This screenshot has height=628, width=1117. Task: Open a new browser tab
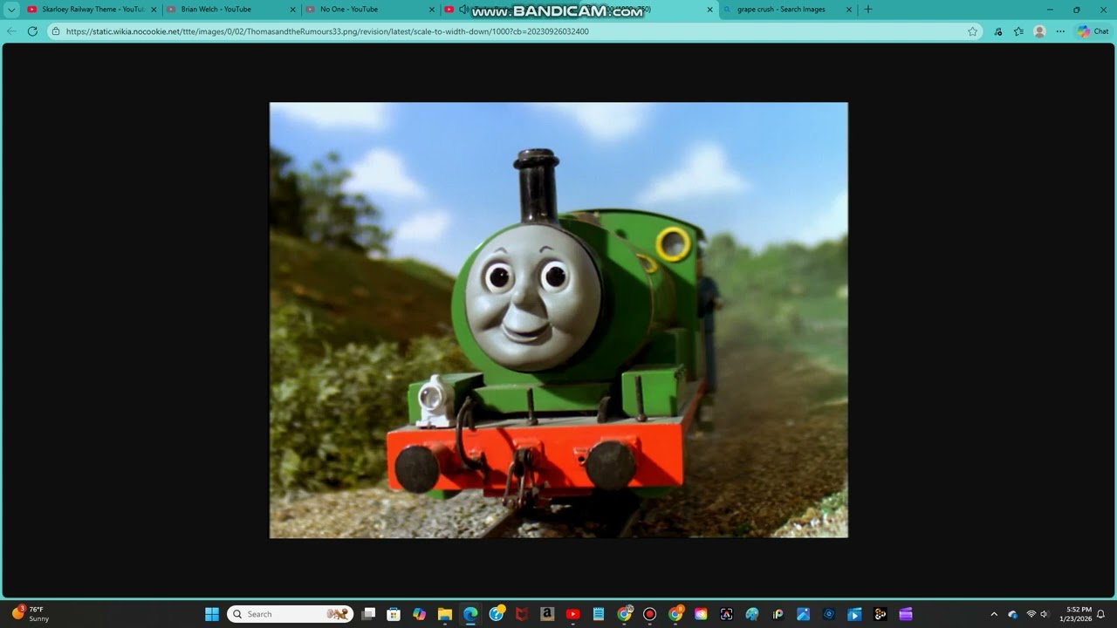coord(868,10)
